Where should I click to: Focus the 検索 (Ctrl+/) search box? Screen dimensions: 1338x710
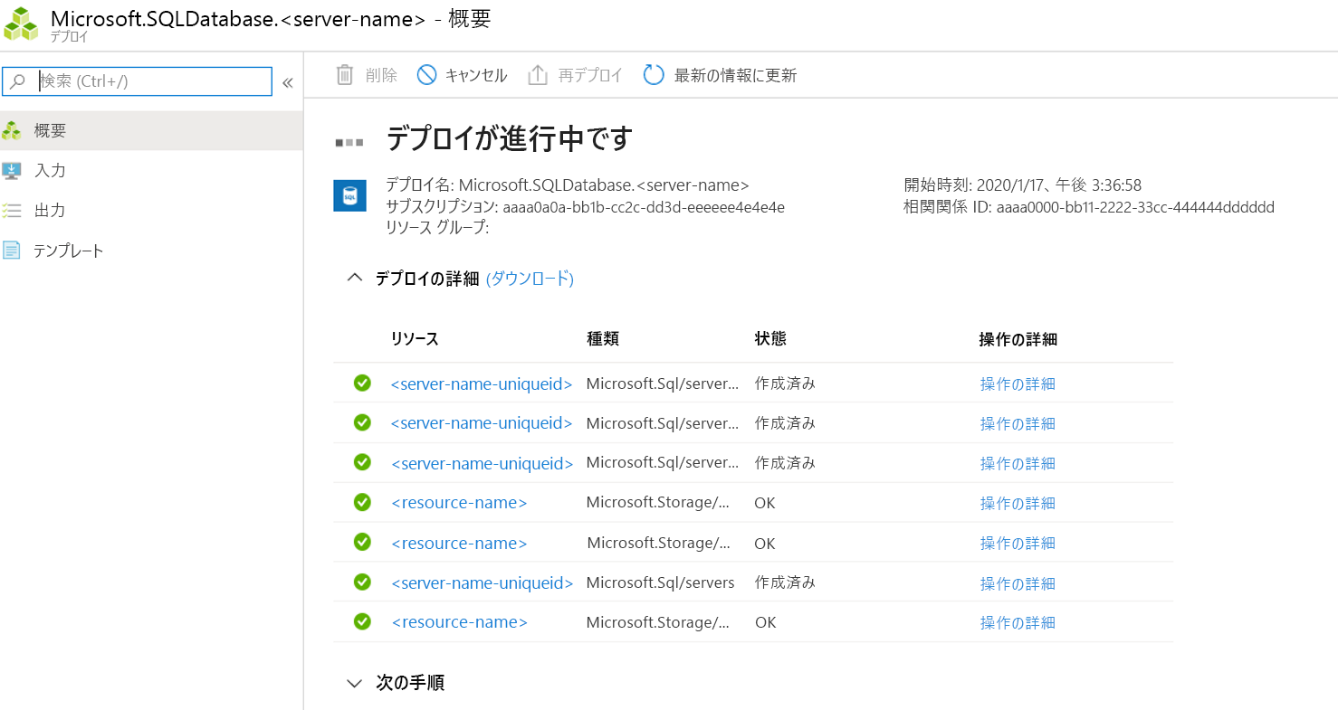138,81
